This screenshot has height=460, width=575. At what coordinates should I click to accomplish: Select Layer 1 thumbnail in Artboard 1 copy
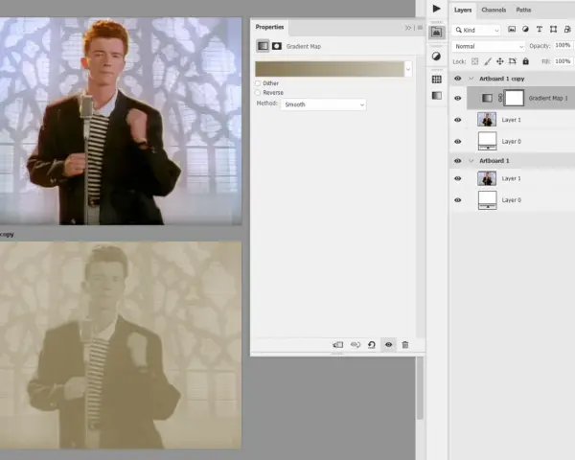(487, 120)
